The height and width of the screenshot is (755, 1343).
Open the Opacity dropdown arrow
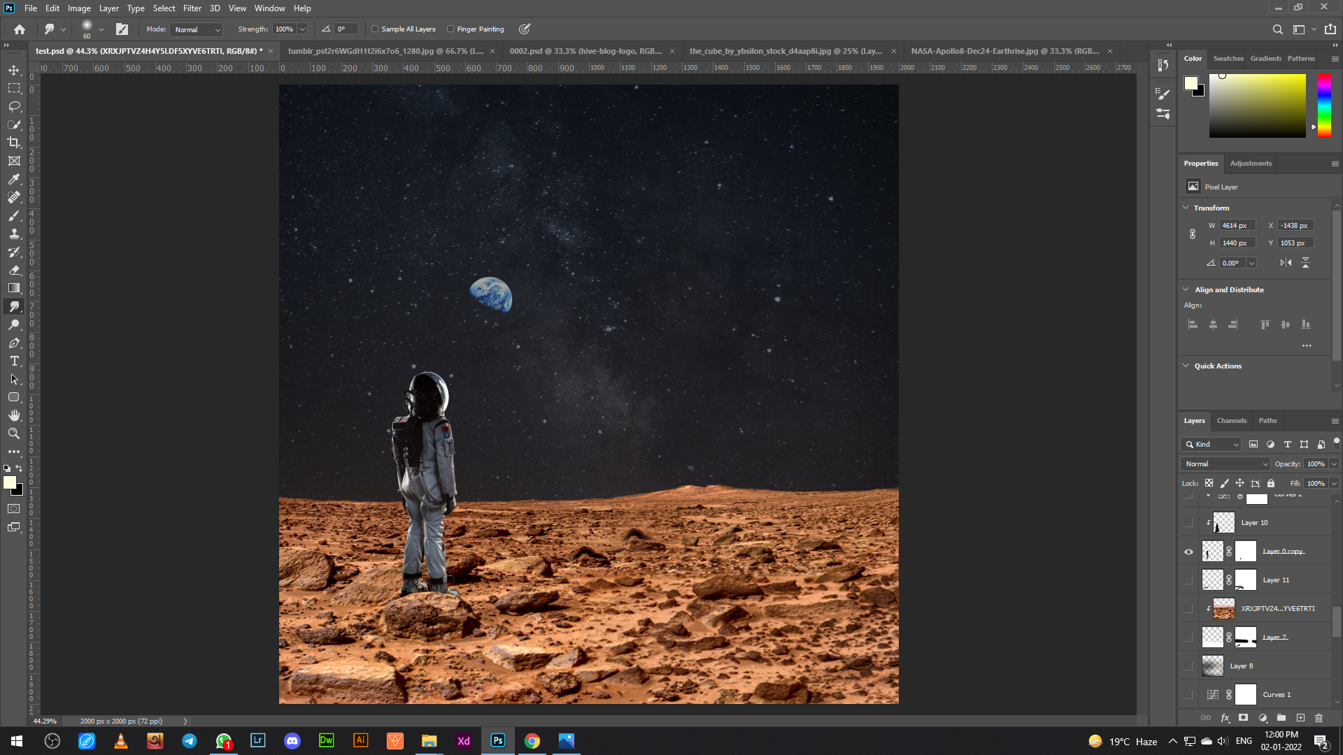coord(1334,463)
